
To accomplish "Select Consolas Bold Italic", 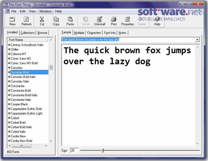I will [23, 77].
